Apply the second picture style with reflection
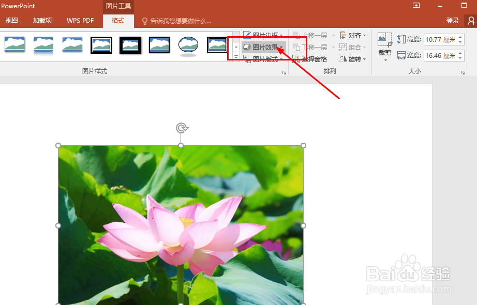This screenshot has width=477, height=305. pyautogui.click(x=43, y=46)
